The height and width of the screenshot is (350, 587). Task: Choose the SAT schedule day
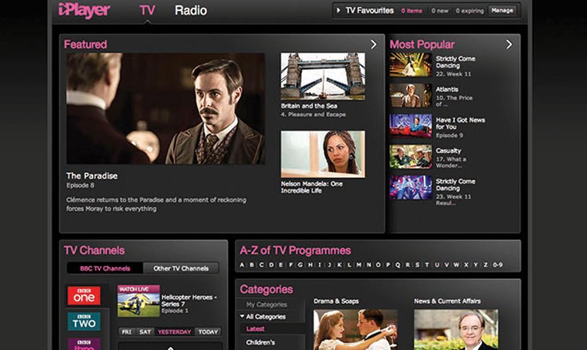145,332
